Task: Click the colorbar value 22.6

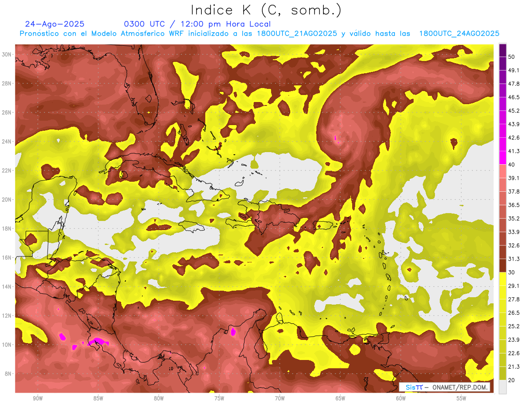Action: coord(514,353)
